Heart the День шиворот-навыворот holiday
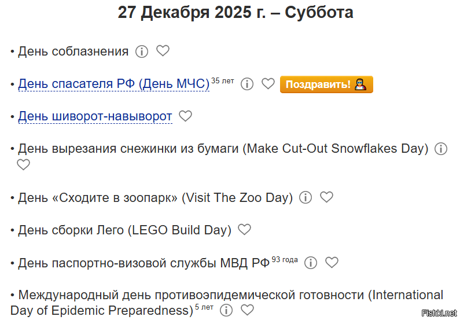The image size is (460, 320). [185, 116]
